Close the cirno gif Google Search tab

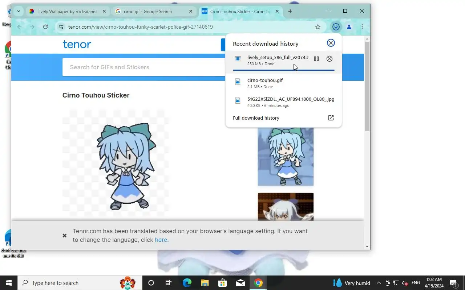point(191,12)
